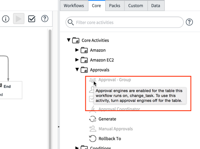The height and width of the screenshot is (149, 200).
Task: Open help icon beside filter field
Action: [x=189, y=22]
